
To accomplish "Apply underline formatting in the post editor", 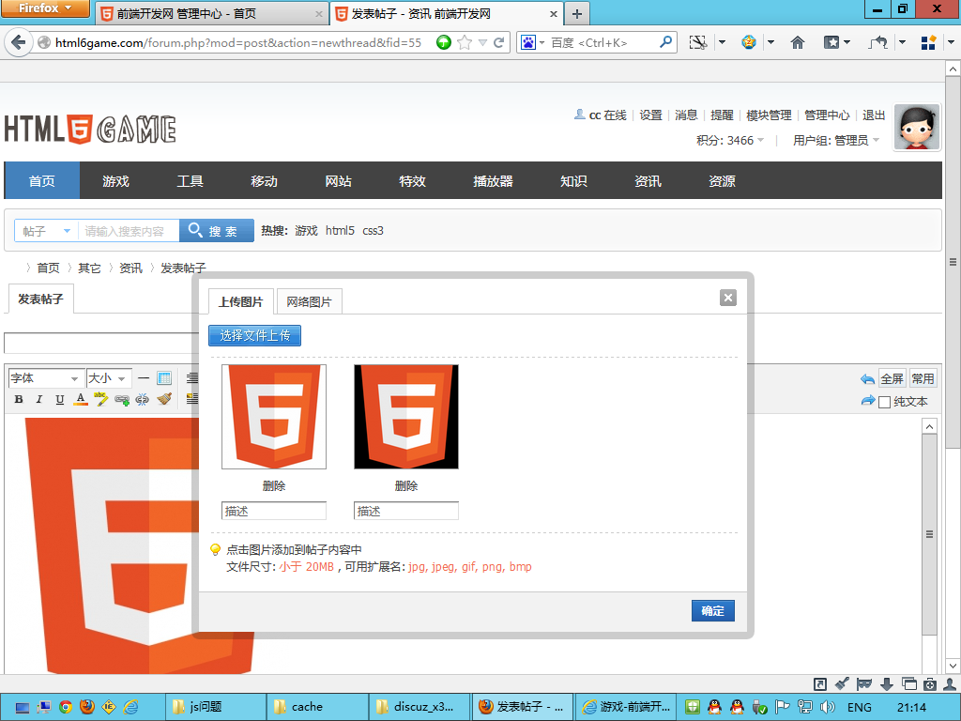I will (x=59, y=400).
